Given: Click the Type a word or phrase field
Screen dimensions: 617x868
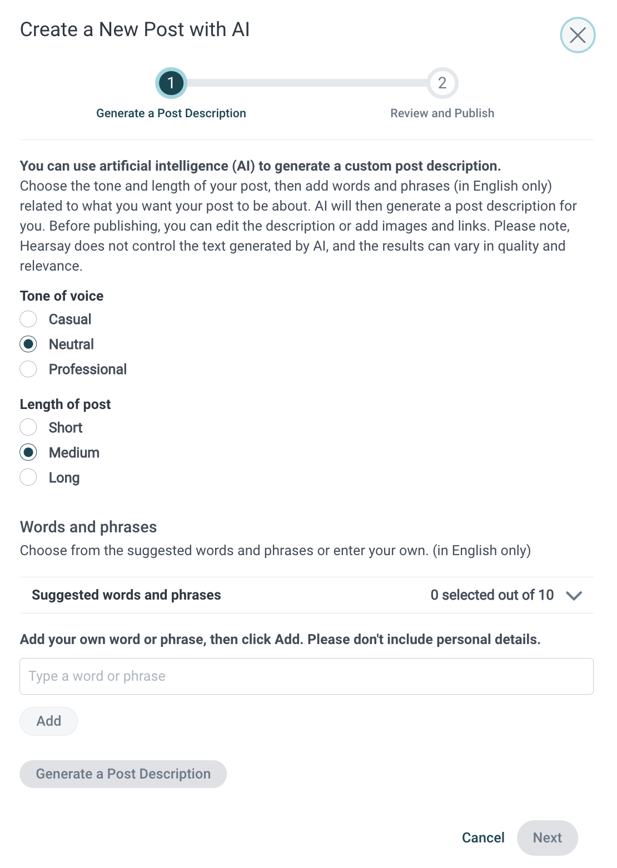Looking at the screenshot, I should (306, 676).
